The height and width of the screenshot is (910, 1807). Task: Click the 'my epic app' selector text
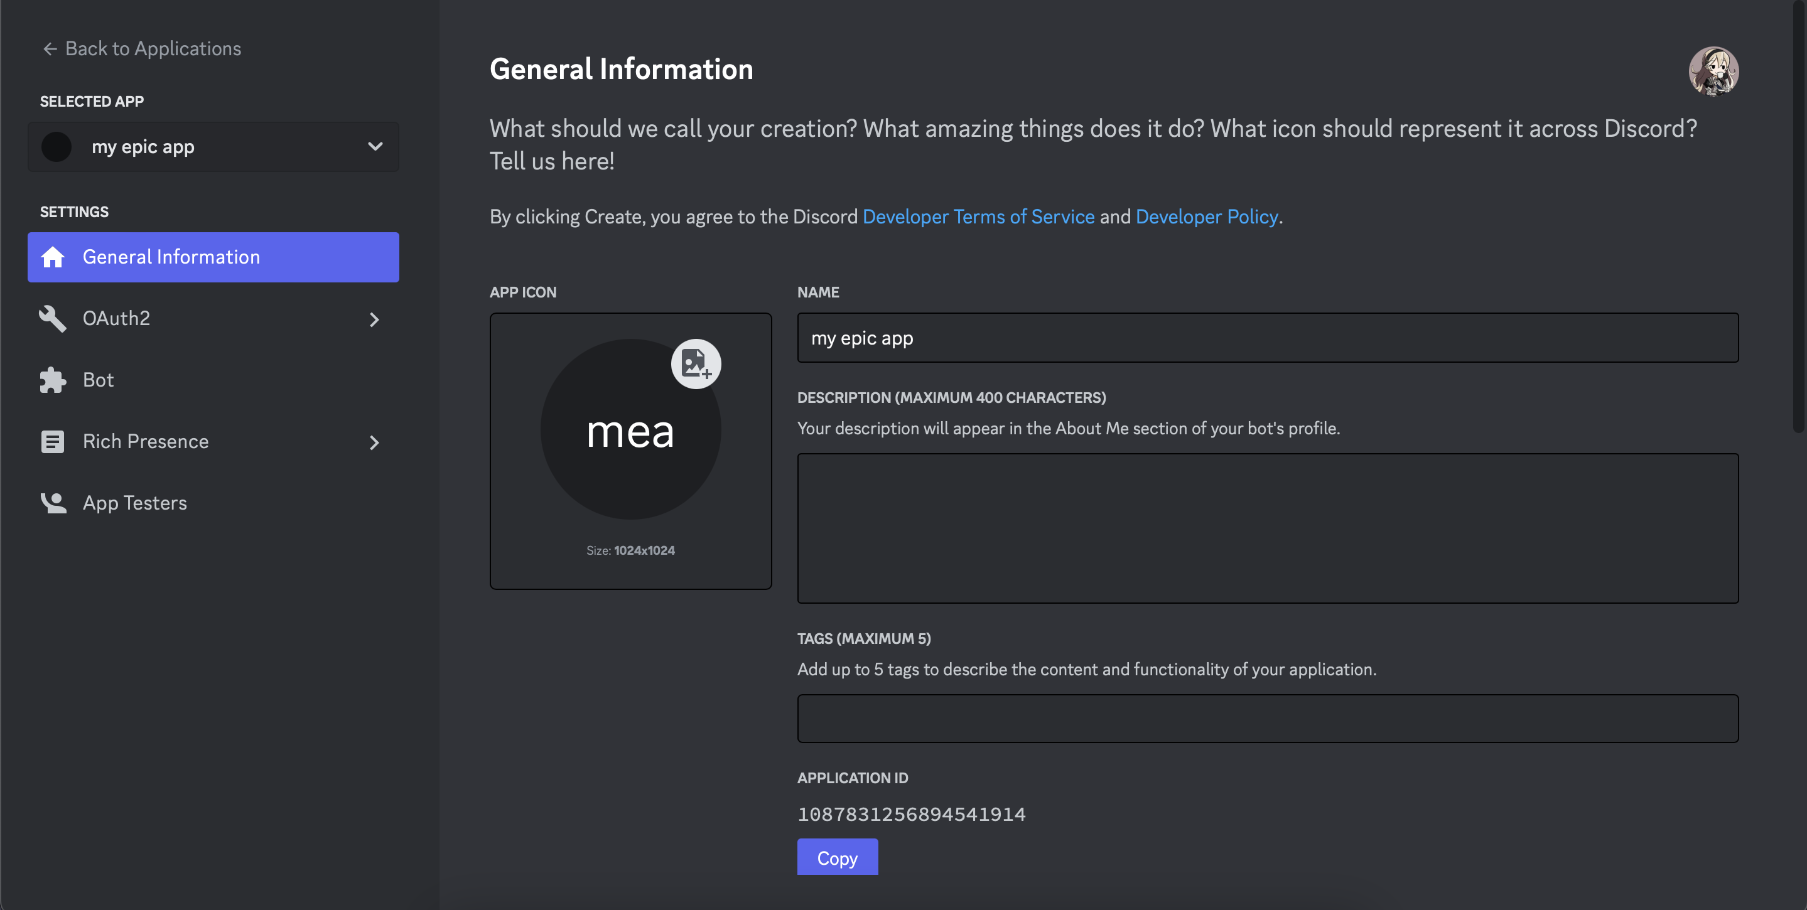143,147
